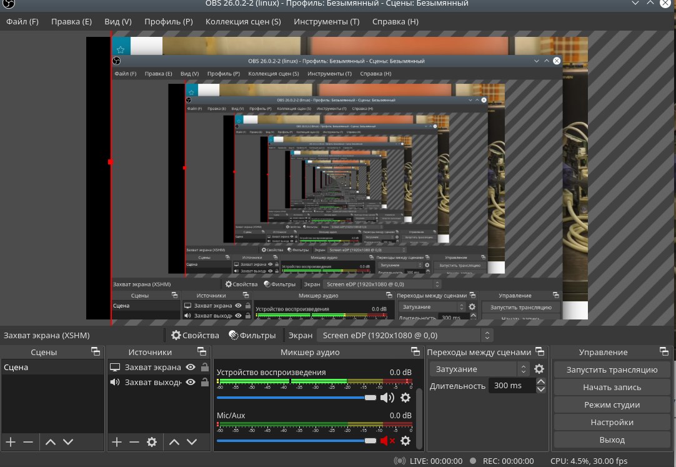Remove selected source with minus icon

pyautogui.click(x=134, y=441)
